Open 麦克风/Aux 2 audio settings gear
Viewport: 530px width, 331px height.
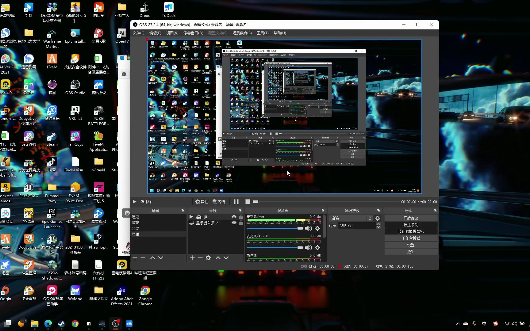[317, 248]
